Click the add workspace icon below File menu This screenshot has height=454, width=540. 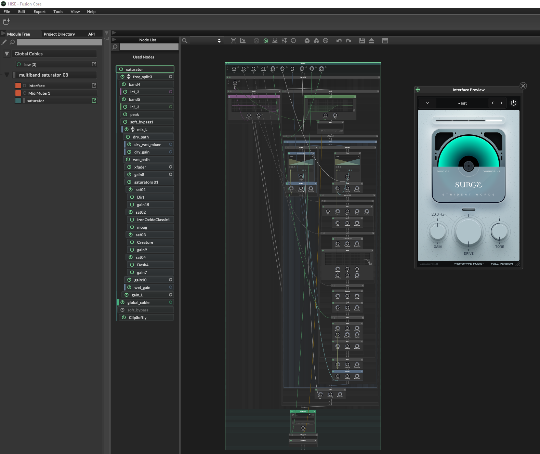coord(6,22)
